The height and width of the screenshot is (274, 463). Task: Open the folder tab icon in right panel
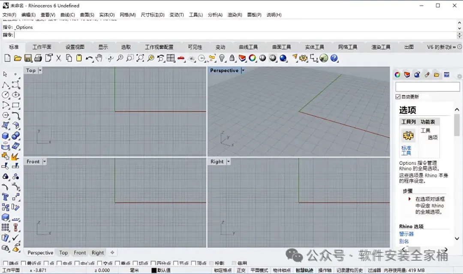pos(436,75)
